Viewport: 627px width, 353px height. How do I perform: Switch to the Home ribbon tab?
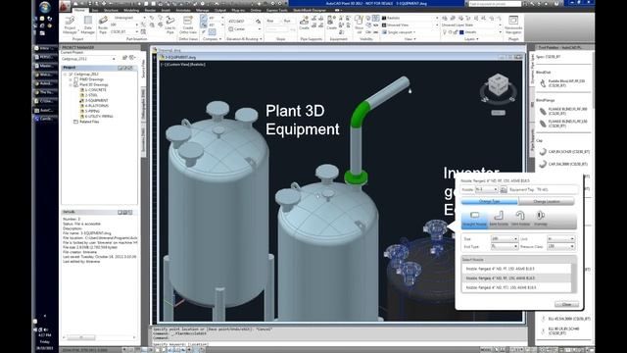[79, 10]
